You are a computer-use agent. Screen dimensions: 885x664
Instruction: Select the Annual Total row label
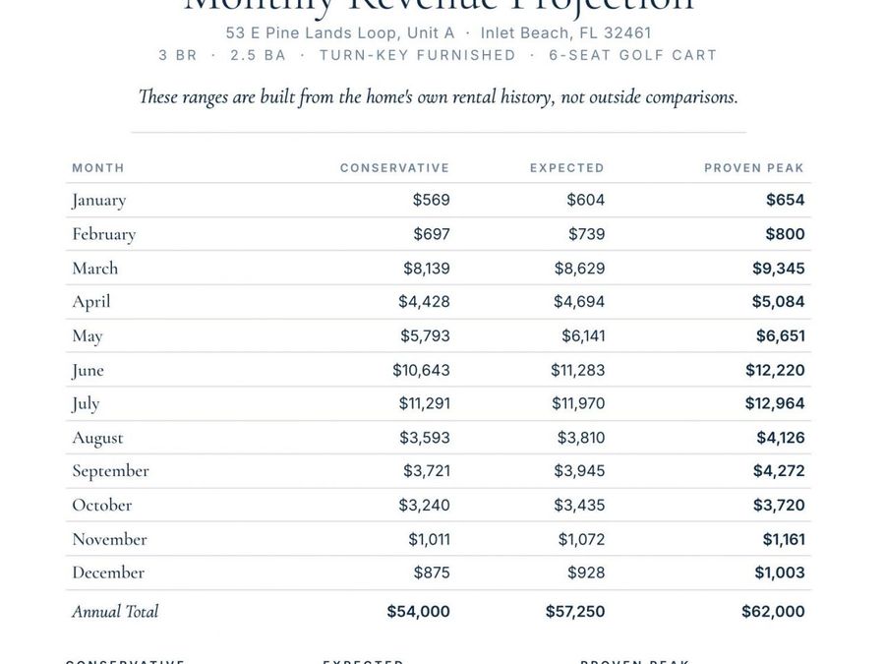(115, 612)
